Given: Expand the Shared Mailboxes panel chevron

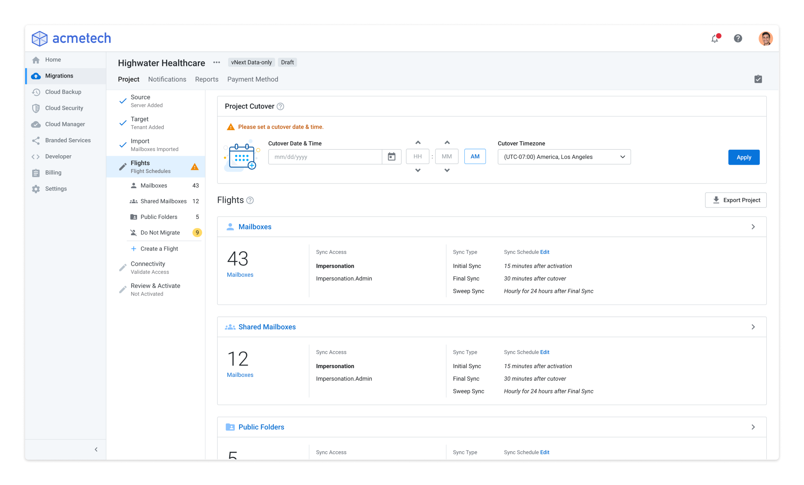Looking at the screenshot, I should 753,327.
